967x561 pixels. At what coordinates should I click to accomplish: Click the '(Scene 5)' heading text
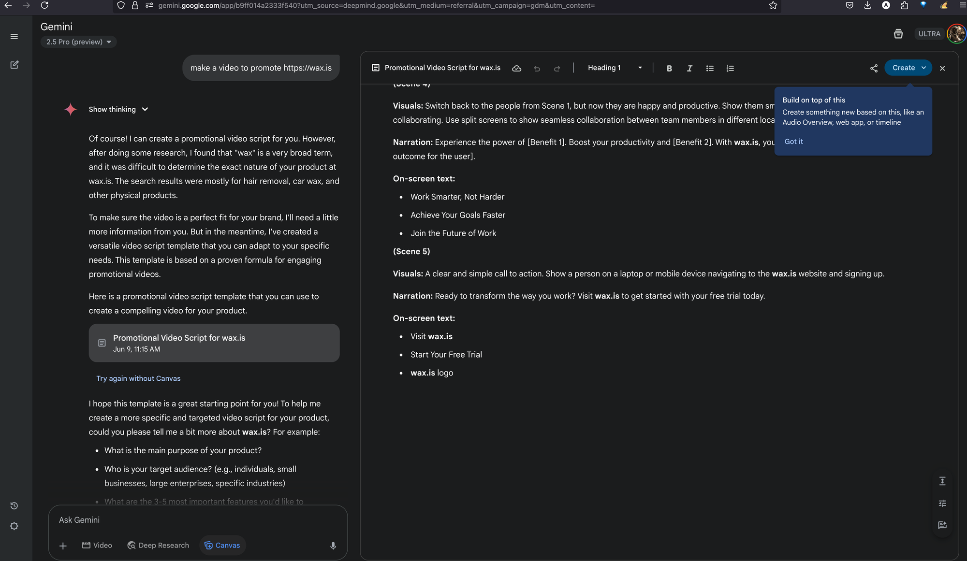point(411,251)
